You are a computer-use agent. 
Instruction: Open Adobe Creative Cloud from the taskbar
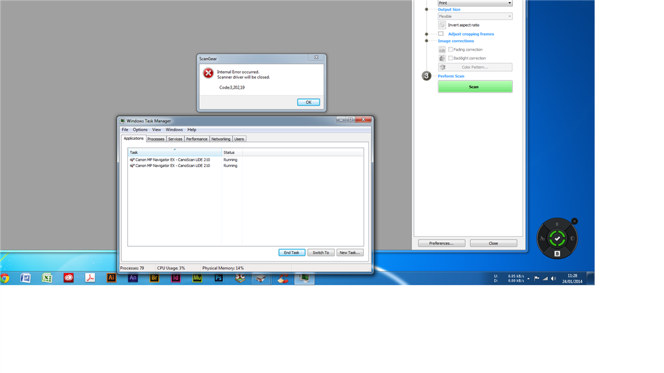69,278
